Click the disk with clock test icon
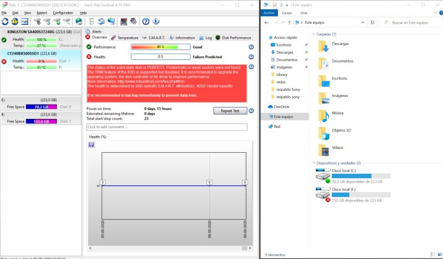The width and height of the screenshot is (443, 259). pyautogui.click(x=47, y=22)
